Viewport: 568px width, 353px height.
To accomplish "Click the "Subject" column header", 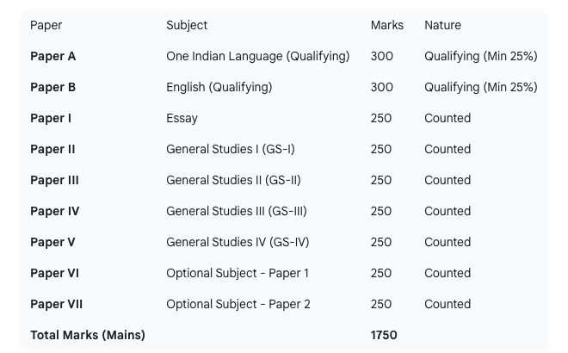I will coord(187,26).
